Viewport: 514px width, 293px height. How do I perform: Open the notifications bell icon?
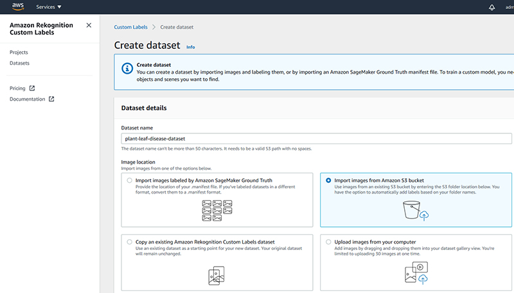492,7
